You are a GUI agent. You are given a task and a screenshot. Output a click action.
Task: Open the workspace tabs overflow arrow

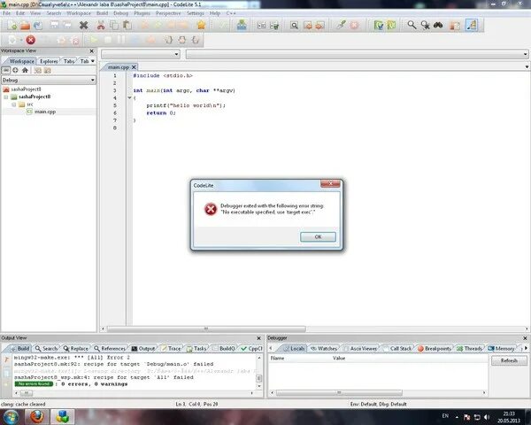coord(93,61)
